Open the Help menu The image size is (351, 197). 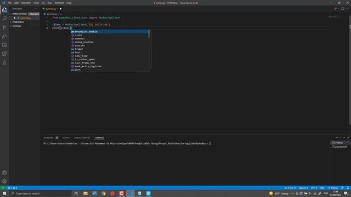point(69,3)
